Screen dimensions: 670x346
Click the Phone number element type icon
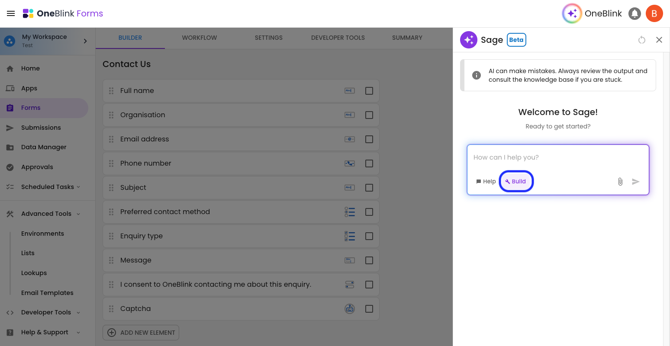pos(350,163)
